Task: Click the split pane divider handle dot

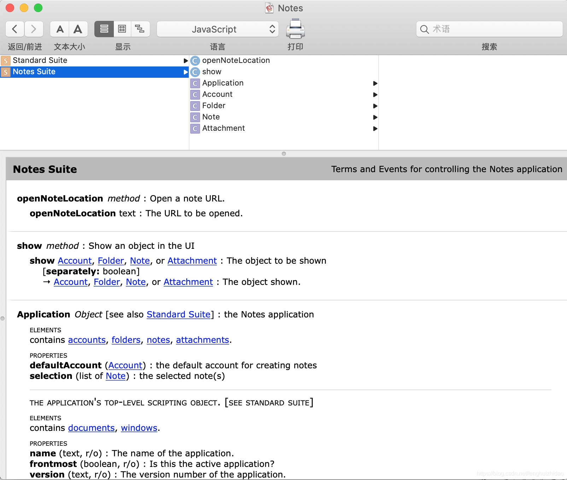Action: (284, 154)
